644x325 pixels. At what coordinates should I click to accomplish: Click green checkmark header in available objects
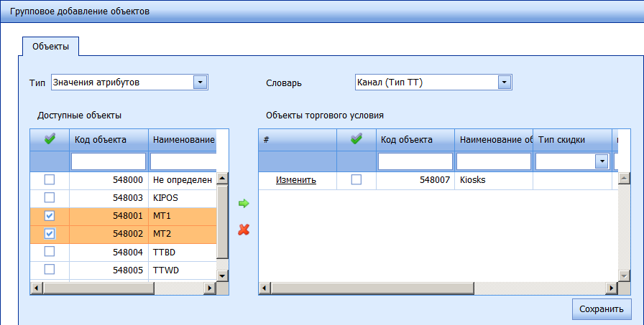click(x=50, y=140)
